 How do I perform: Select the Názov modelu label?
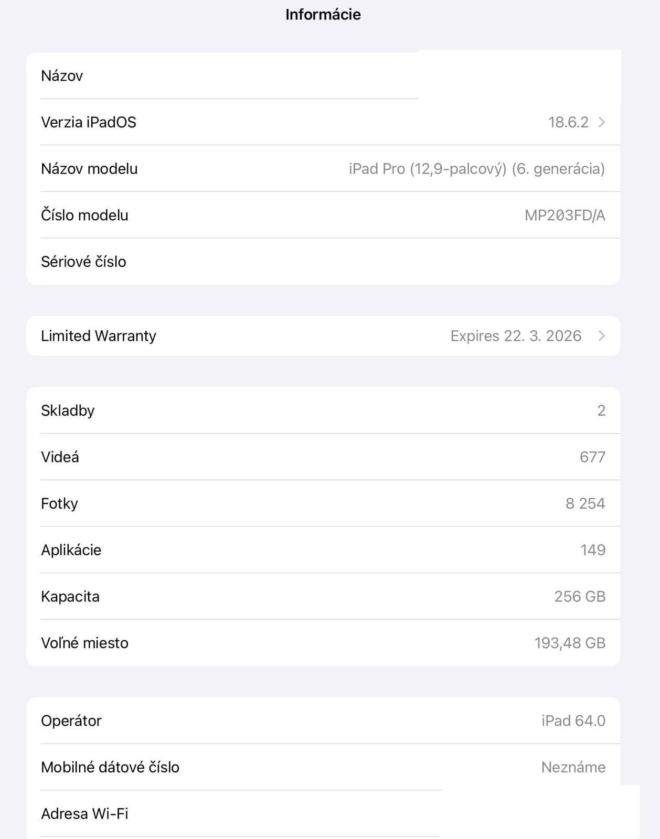(89, 169)
